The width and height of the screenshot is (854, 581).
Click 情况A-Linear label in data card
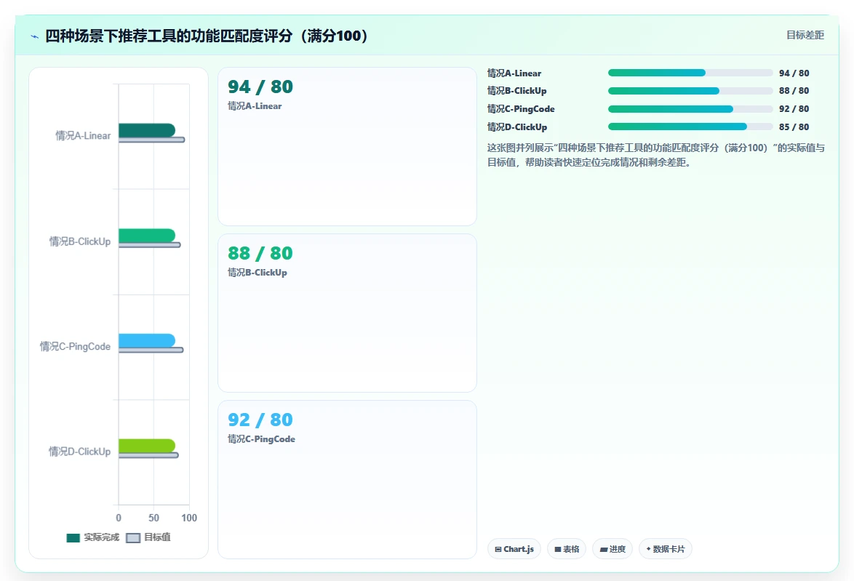(x=255, y=106)
